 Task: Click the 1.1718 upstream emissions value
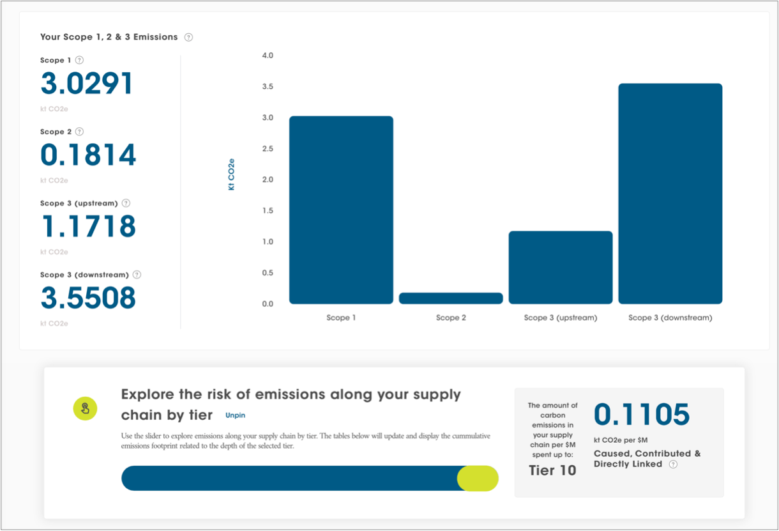click(x=88, y=227)
